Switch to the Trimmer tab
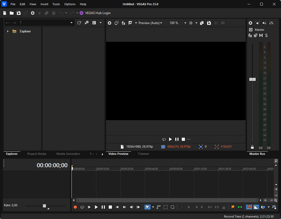 [143, 154]
